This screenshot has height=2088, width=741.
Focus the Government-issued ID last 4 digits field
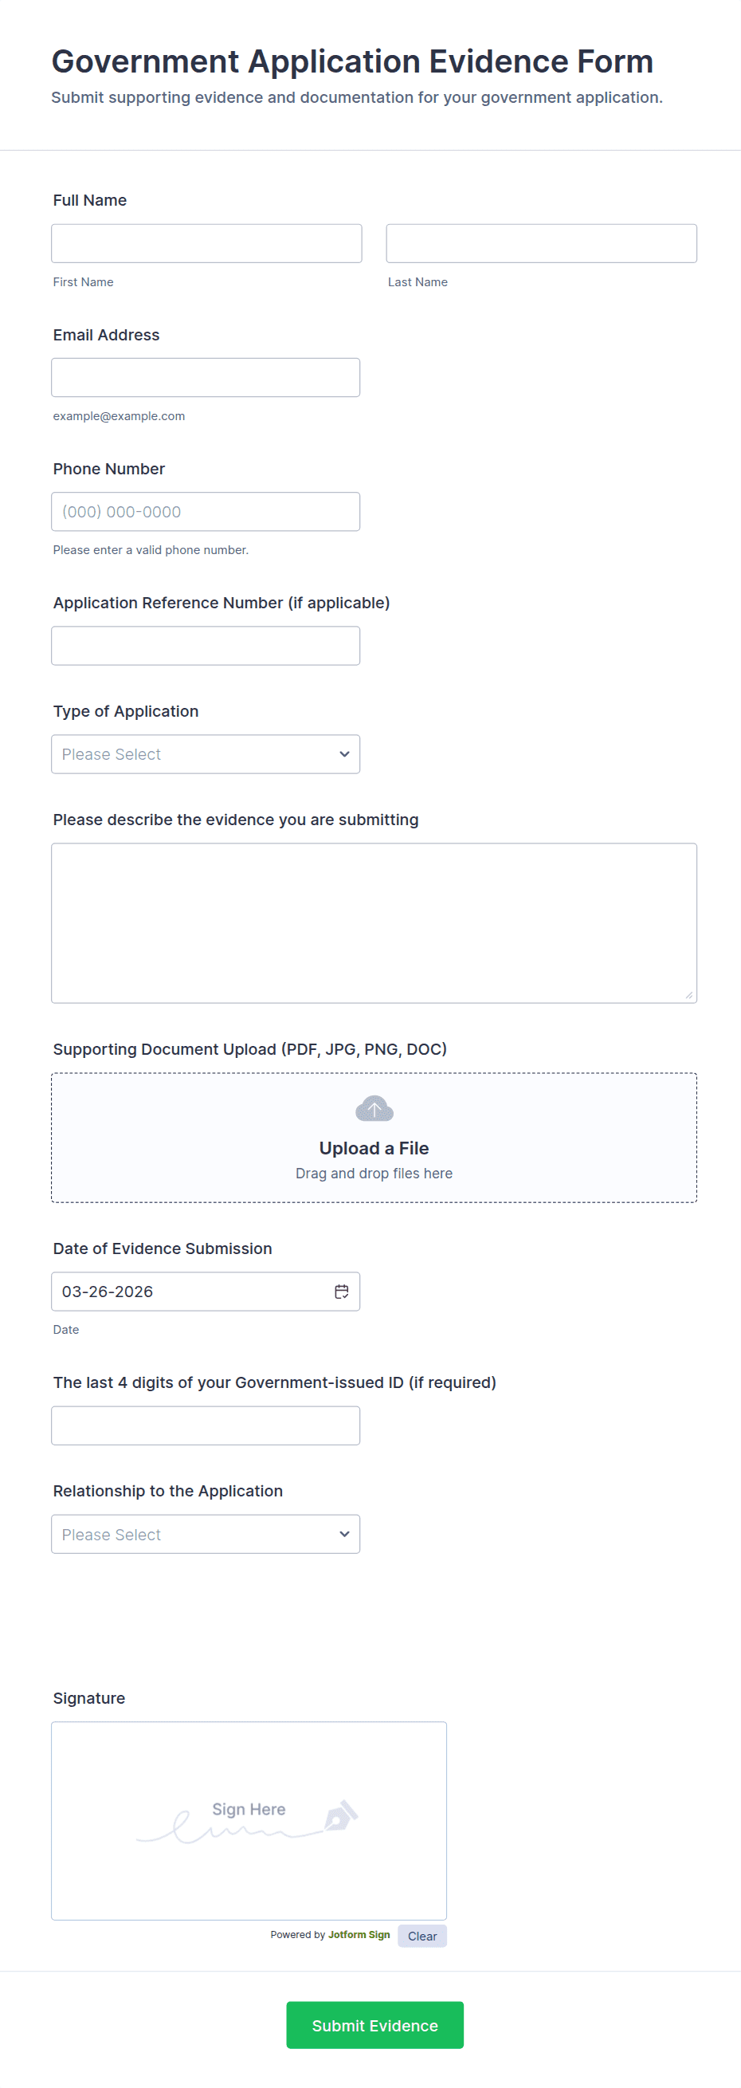pos(206,1425)
